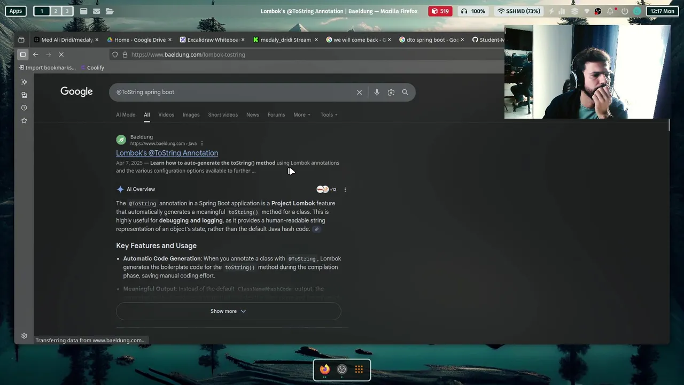Open the Coolify bookmark

(x=92, y=67)
